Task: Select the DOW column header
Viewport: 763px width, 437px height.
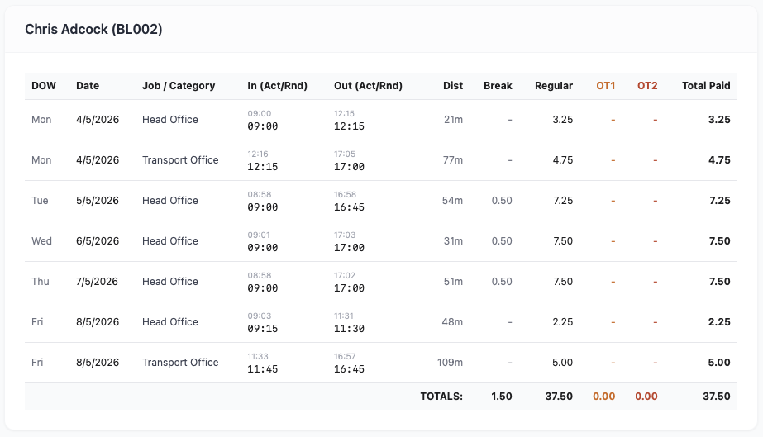Action: point(44,86)
